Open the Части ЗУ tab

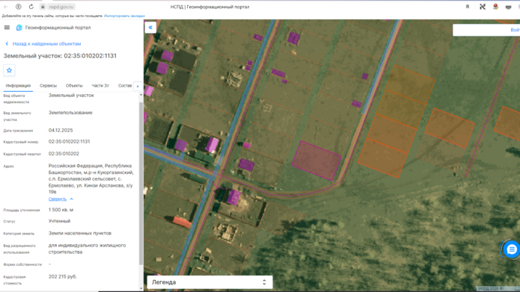pyautogui.click(x=100, y=86)
